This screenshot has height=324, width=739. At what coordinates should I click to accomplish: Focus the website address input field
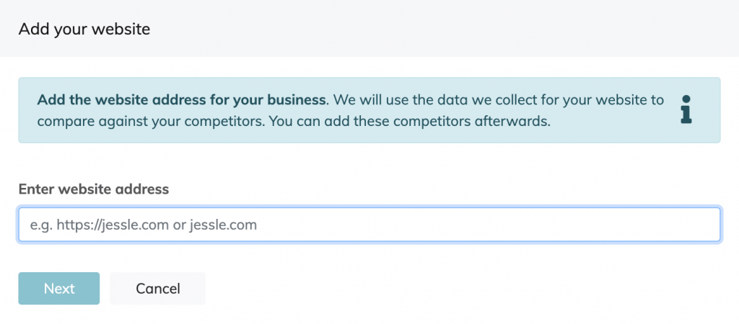tap(369, 225)
